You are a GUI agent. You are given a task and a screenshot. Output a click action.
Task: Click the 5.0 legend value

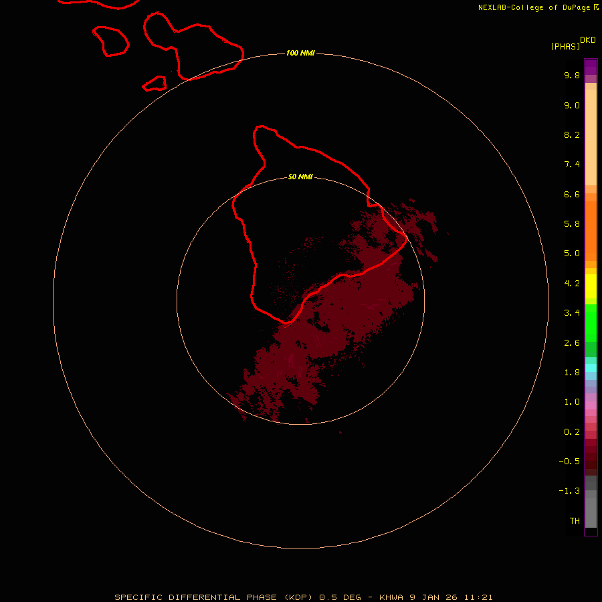[x=572, y=254]
